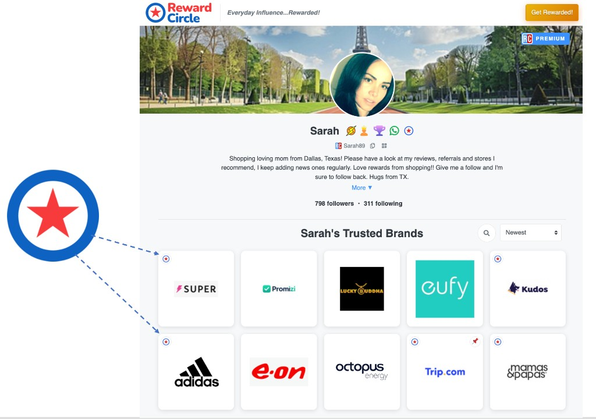This screenshot has width=596, height=419.
Task: View the 798 followers list
Action: coord(334,203)
